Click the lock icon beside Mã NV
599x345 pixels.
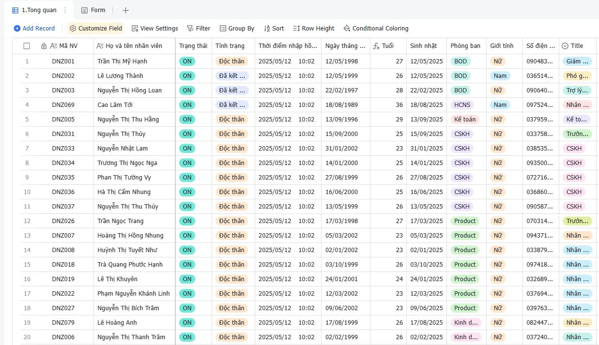click(x=44, y=46)
